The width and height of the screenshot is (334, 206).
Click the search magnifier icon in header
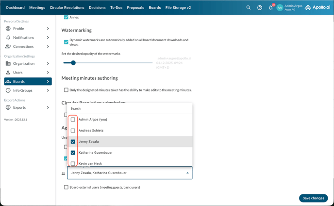pos(249,8)
